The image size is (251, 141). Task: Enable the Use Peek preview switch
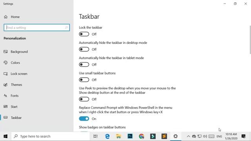pyautogui.click(x=84, y=99)
